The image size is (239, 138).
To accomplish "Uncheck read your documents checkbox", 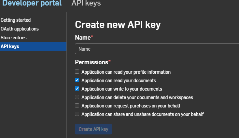I will [77, 80].
